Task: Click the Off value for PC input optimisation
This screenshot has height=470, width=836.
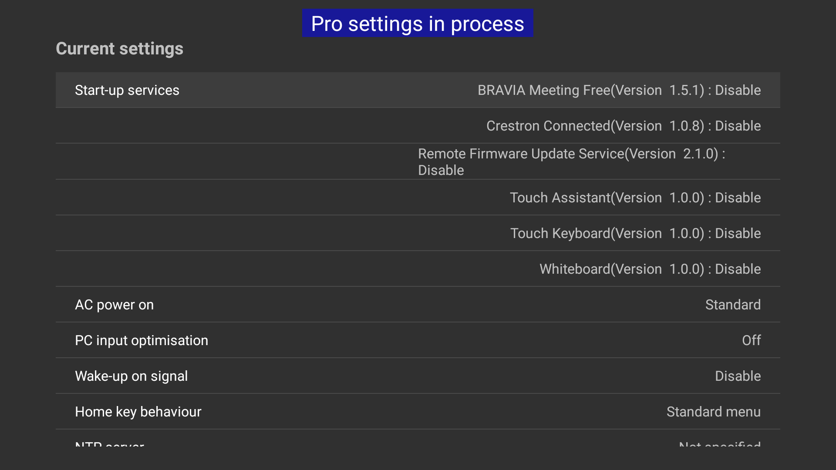Action: click(x=751, y=340)
